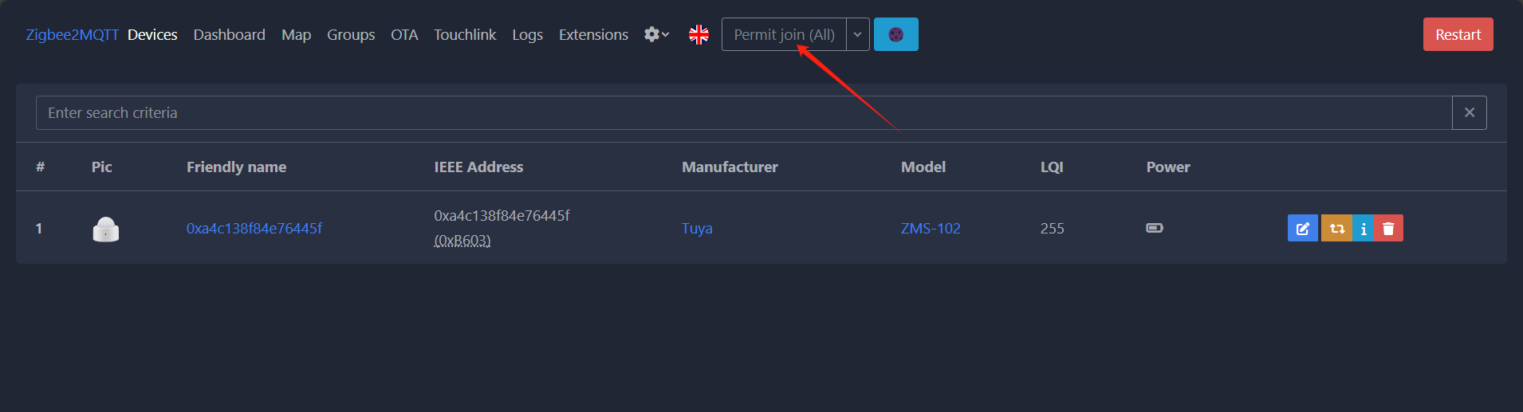1523x412 pixels.
Task: Open the Map view
Action: (296, 34)
